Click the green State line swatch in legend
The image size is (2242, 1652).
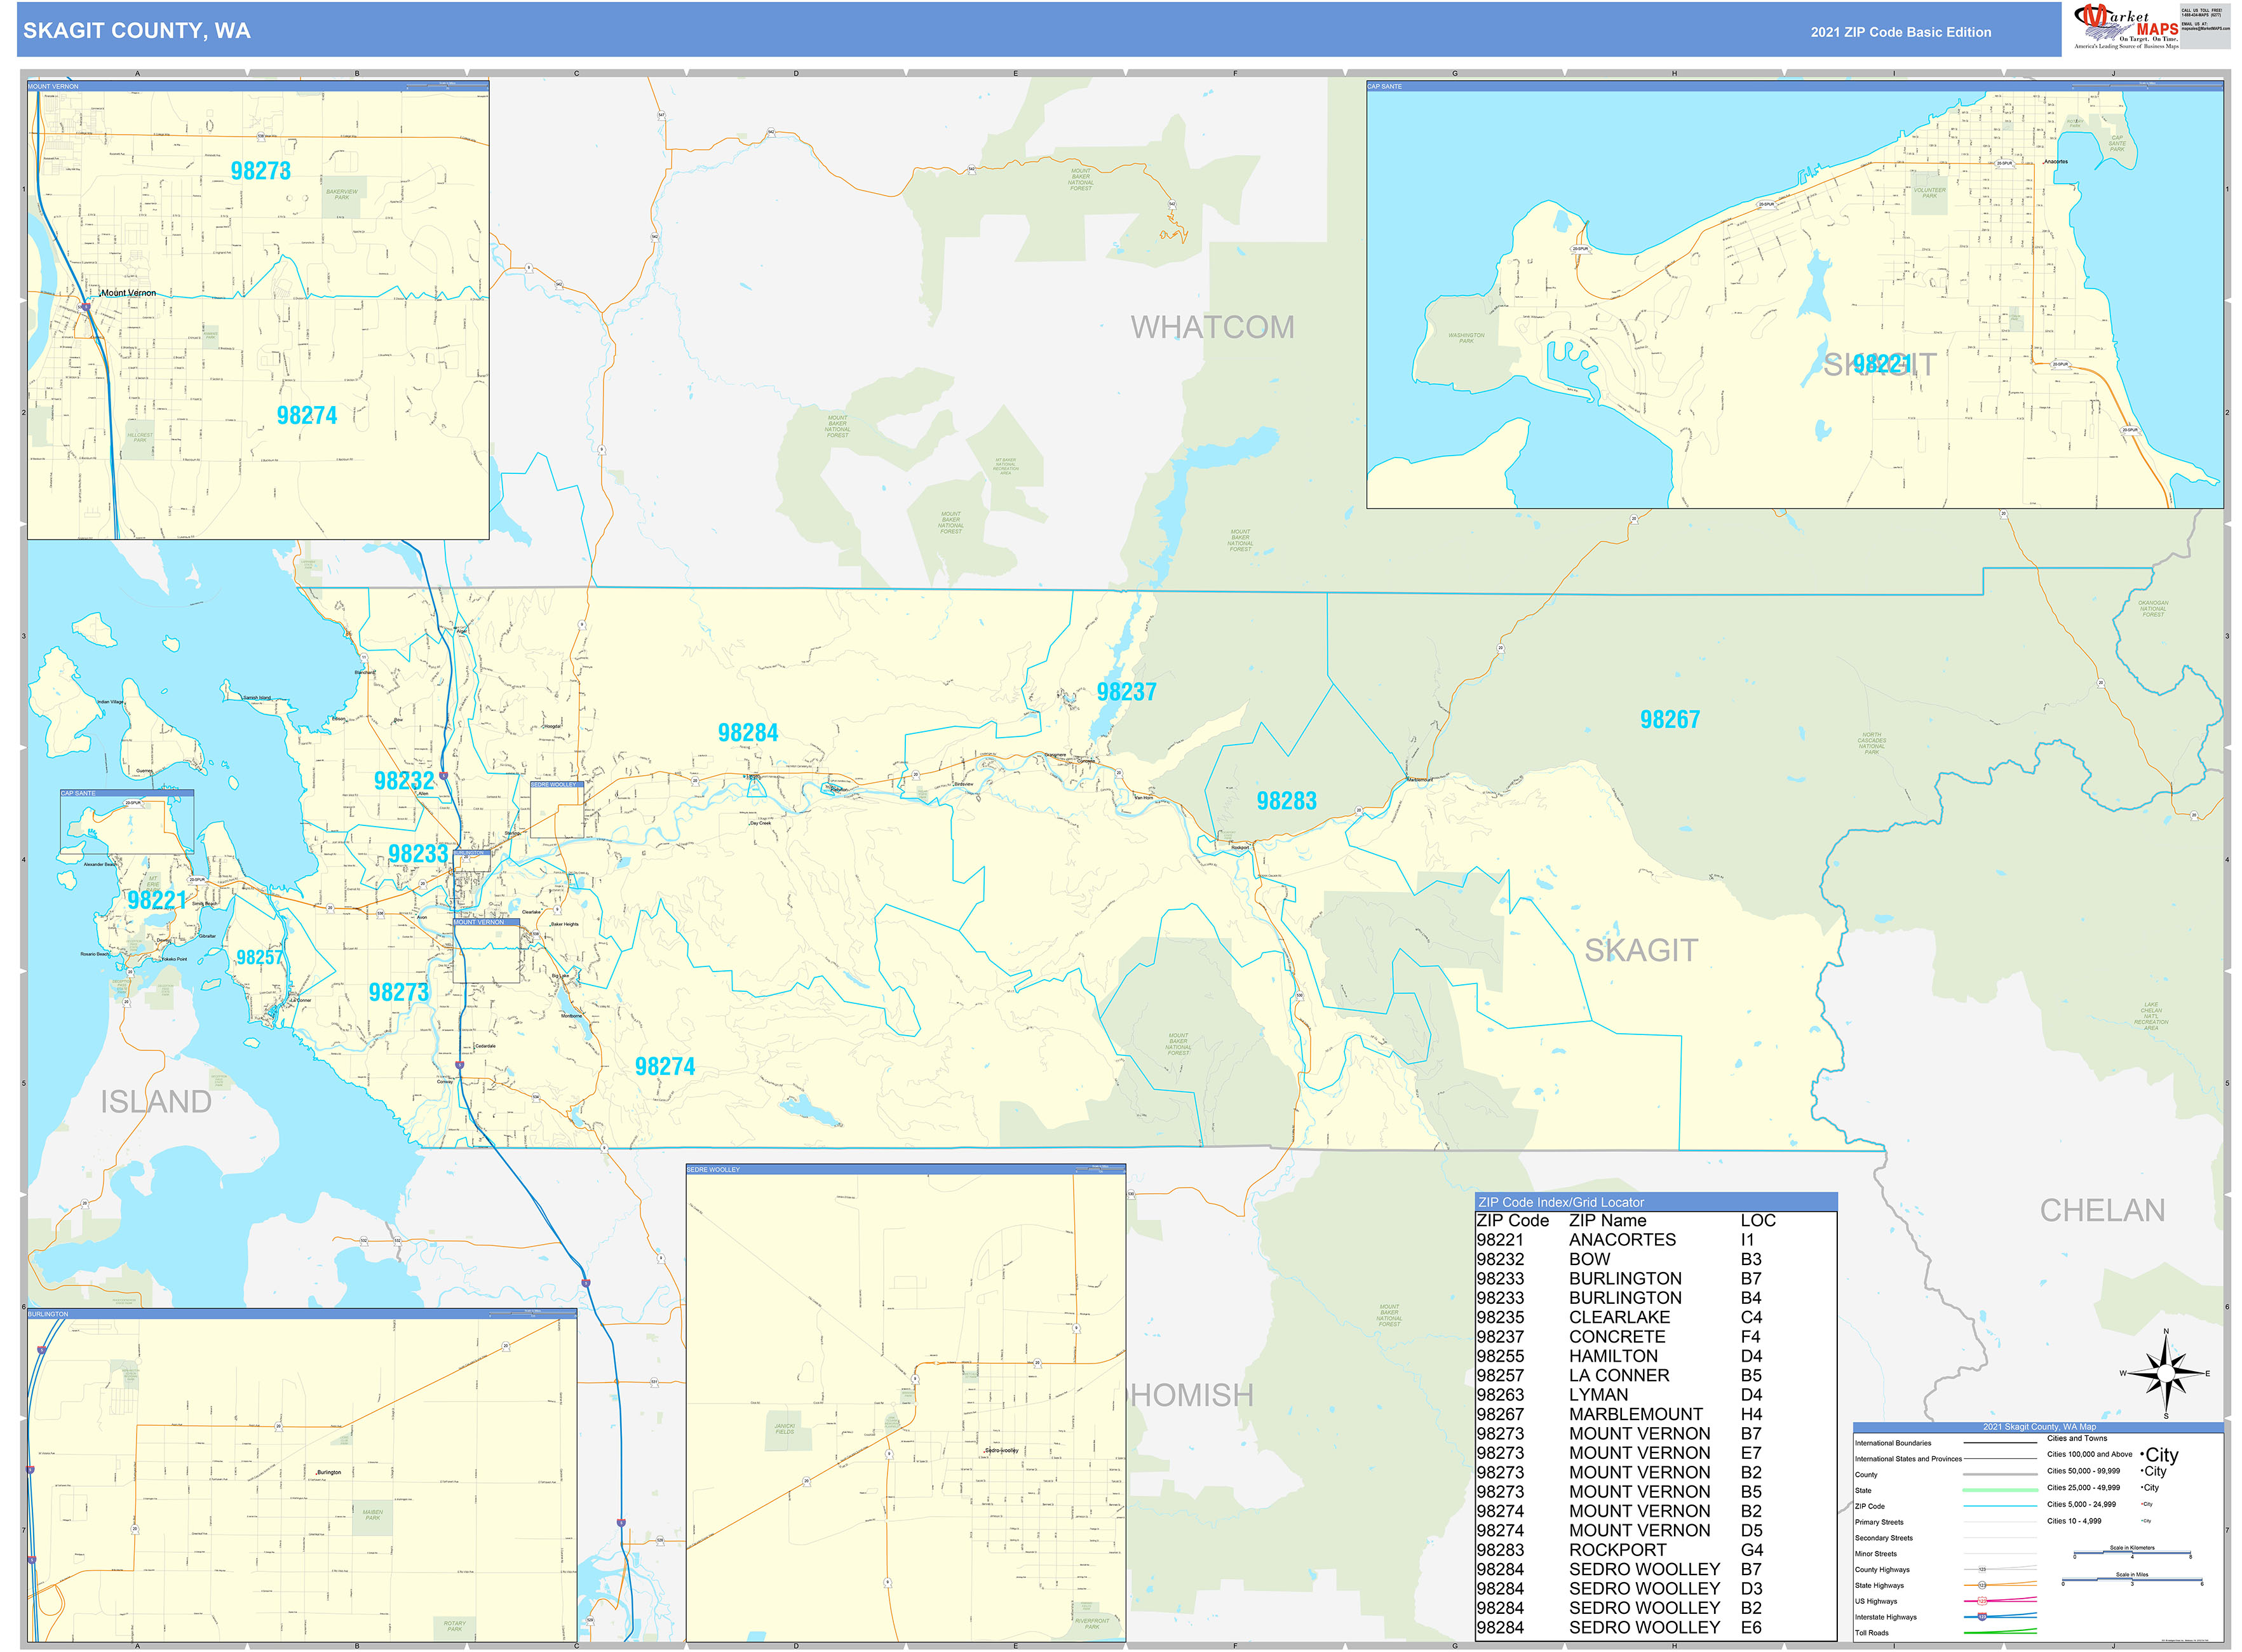1999,1490
